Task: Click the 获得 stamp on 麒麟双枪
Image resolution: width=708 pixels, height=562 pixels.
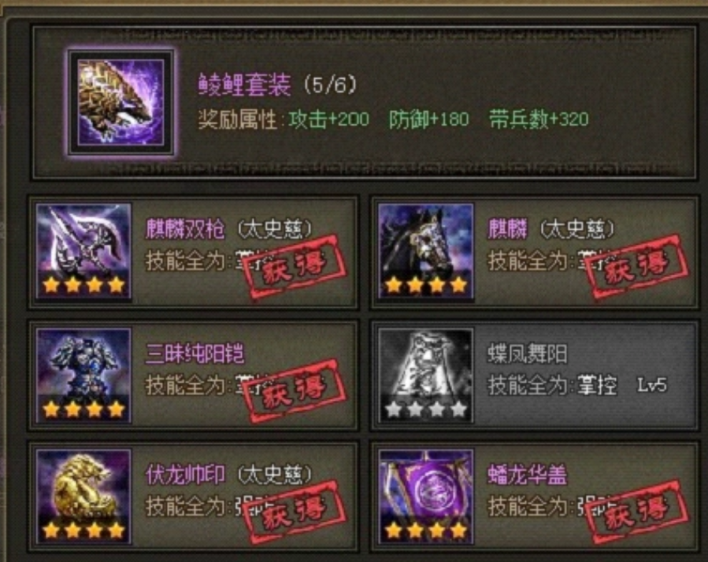Action: [294, 267]
